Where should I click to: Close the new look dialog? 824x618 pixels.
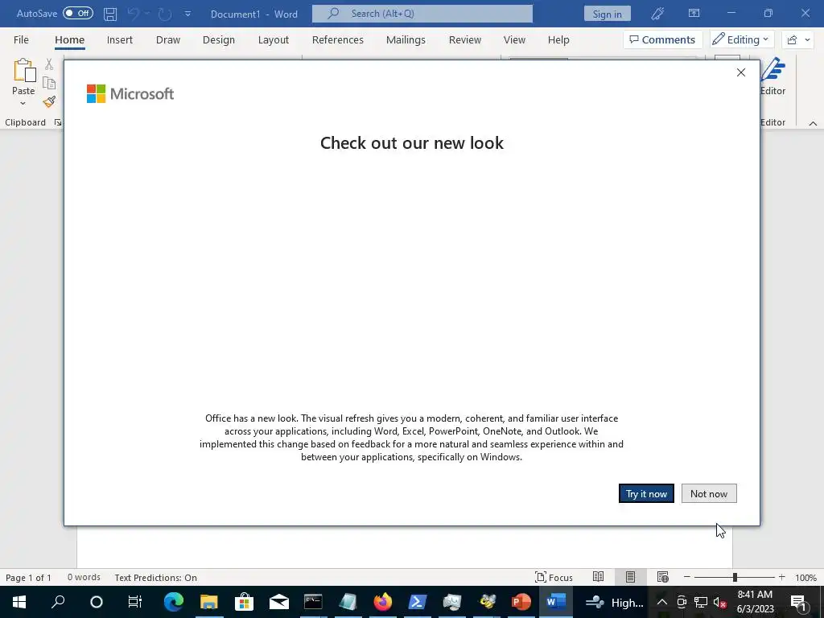(x=741, y=72)
